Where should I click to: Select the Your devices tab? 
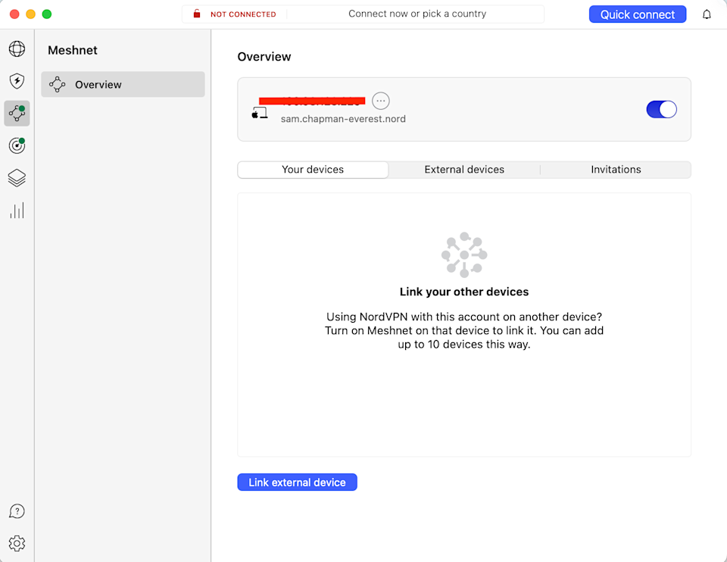pyautogui.click(x=313, y=169)
